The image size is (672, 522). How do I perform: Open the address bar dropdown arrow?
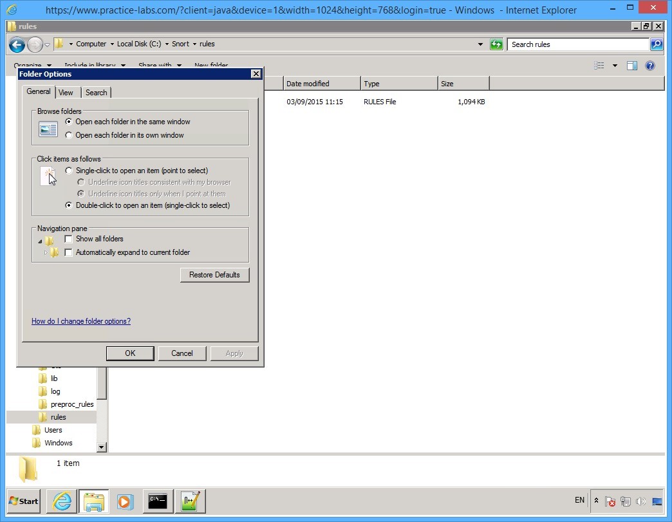tap(480, 44)
